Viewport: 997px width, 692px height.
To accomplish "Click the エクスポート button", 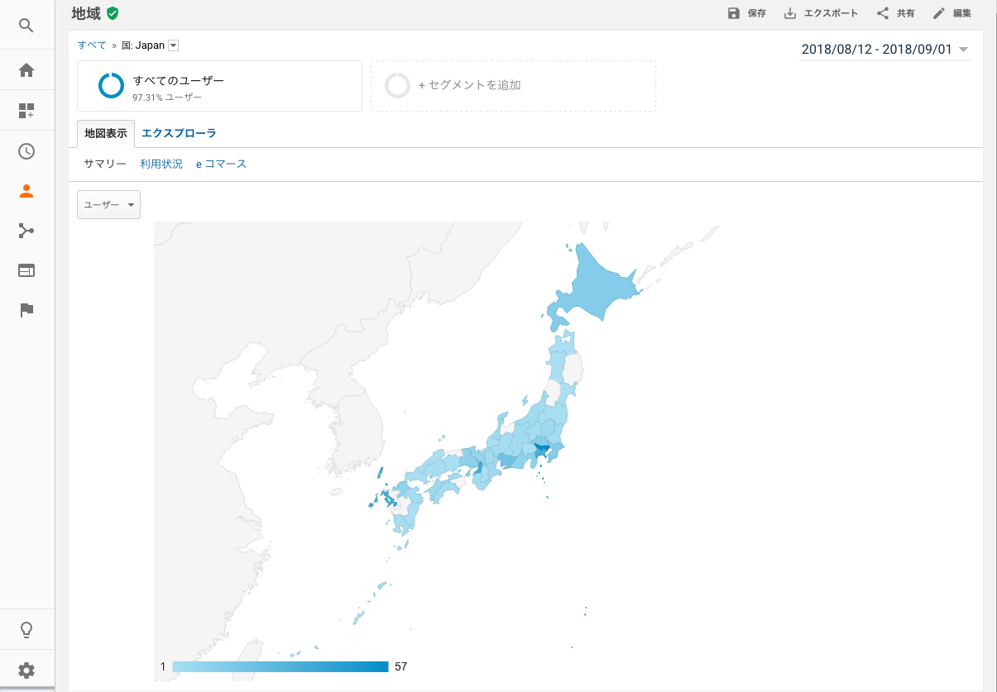I will pos(821,13).
